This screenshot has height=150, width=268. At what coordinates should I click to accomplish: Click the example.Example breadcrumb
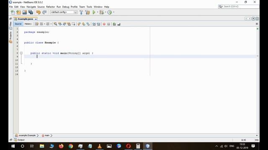(26, 135)
